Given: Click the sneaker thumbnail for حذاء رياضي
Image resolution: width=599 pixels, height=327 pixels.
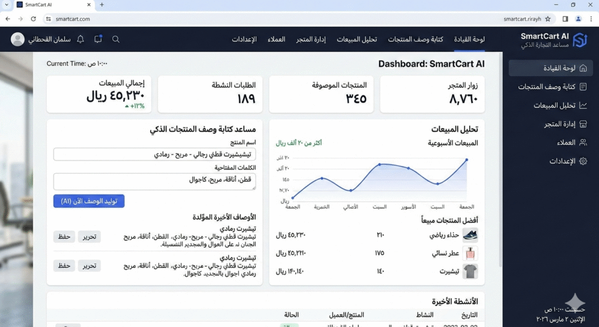Looking at the screenshot, I should pos(470,235).
